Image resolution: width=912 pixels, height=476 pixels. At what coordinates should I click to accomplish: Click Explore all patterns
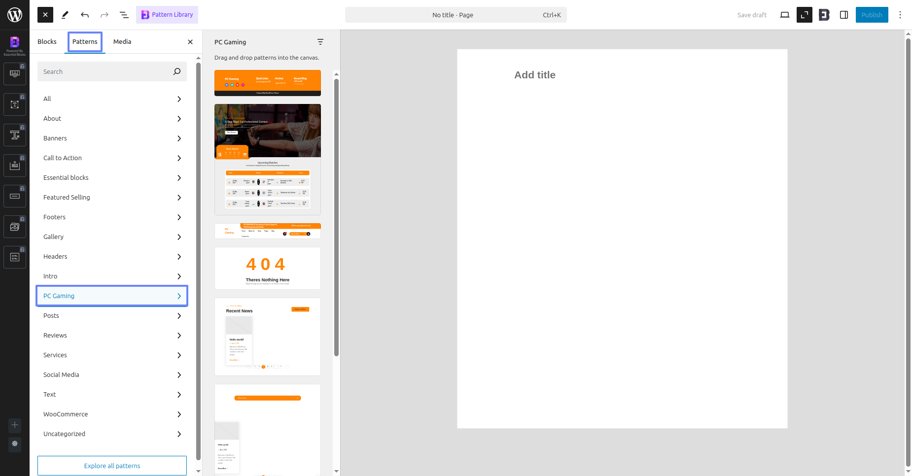(112, 466)
